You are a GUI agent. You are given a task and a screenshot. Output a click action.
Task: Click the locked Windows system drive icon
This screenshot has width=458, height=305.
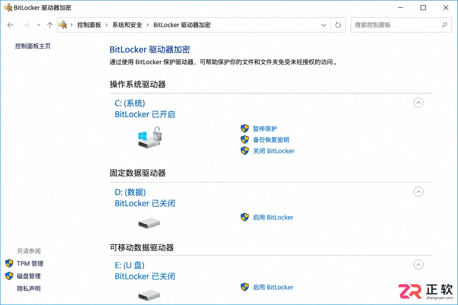(x=150, y=137)
